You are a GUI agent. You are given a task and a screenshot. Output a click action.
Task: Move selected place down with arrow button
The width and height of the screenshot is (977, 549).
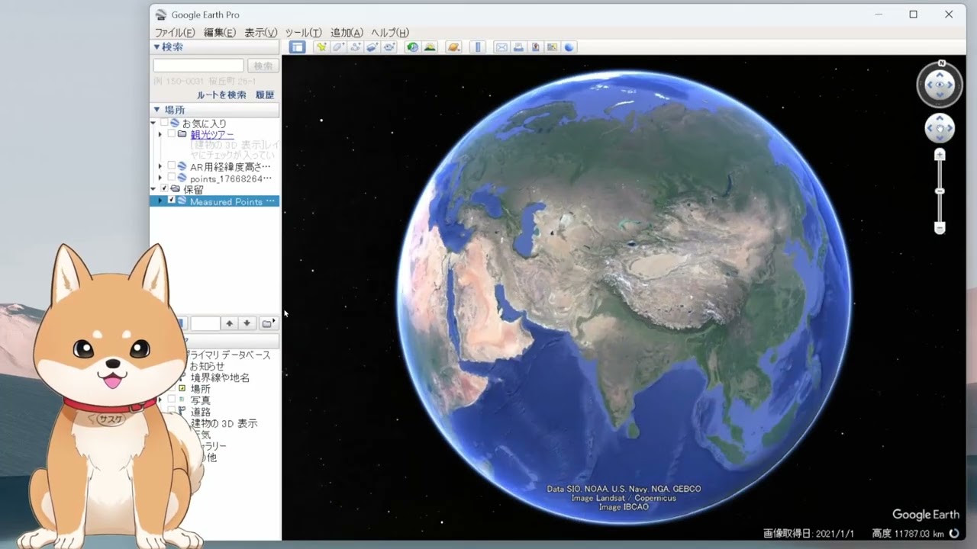click(247, 323)
